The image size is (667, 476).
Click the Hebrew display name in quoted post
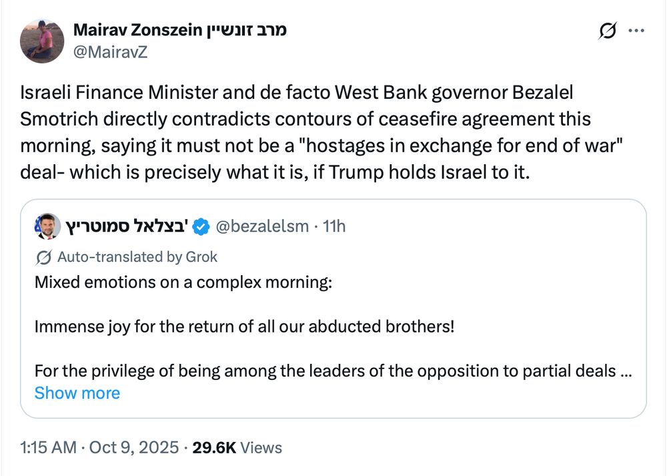[127, 227]
